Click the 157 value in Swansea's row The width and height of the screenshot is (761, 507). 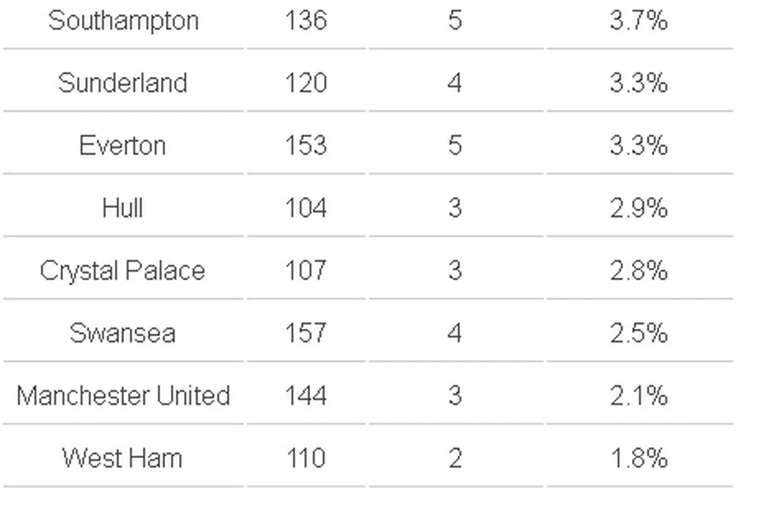coord(306,333)
